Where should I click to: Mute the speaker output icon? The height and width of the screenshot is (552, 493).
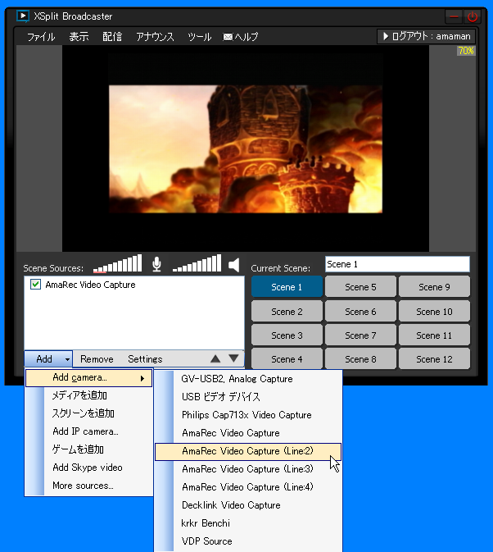point(234,265)
